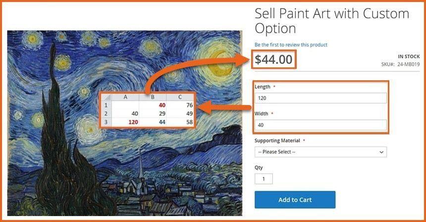Viewport: 426px width, 222px height.
Task: Select column A header in the spreadsheet
Action: [125, 97]
